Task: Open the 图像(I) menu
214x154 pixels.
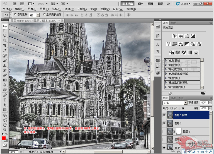Action: click(32, 9)
